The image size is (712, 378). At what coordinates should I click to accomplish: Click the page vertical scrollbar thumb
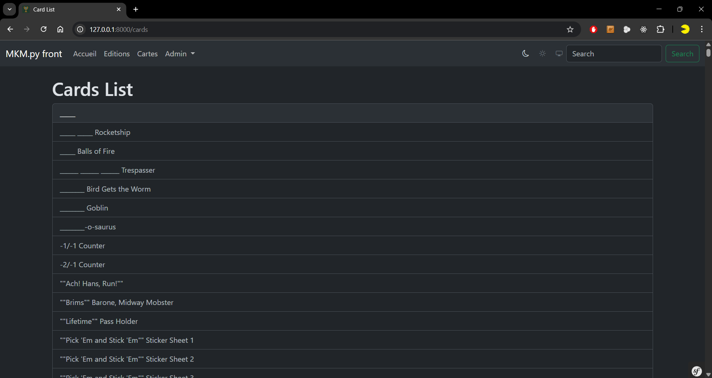click(x=708, y=53)
